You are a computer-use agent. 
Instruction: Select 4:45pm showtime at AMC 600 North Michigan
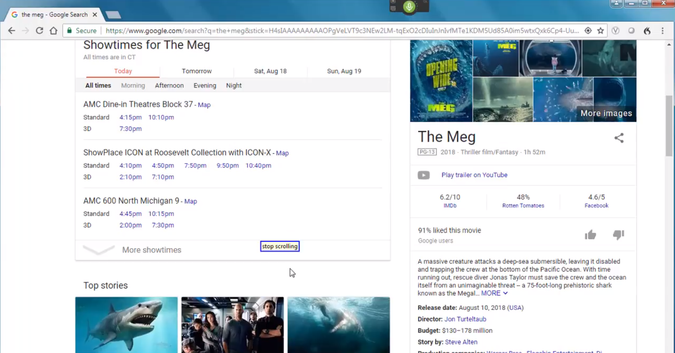click(x=130, y=214)
